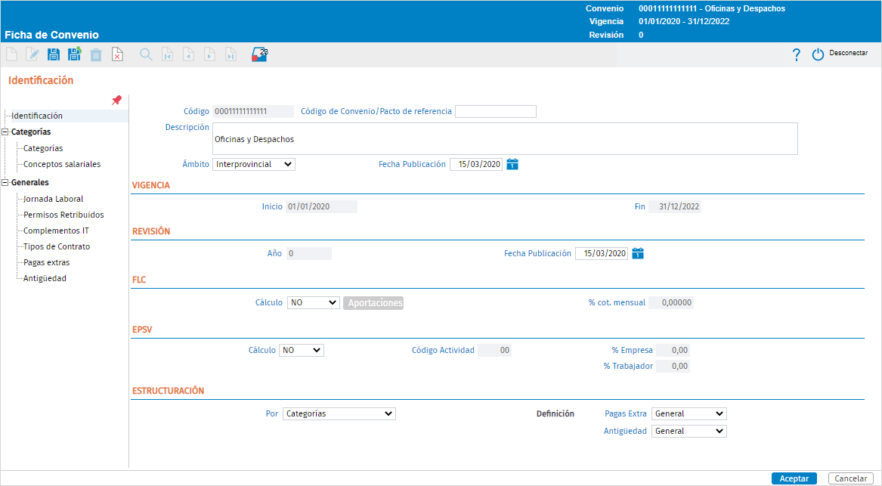Go to the first record
Viewport: 882px width, 486px height.
point(167,54)
